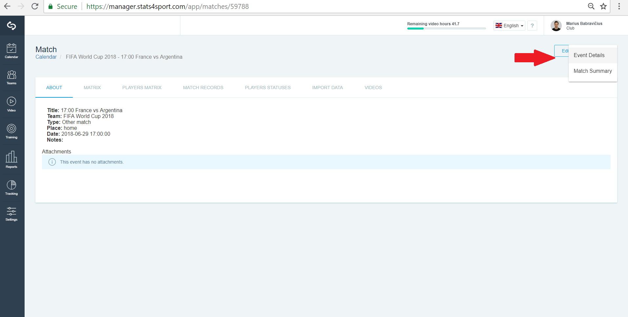Open the English language dropdown
628x317 pixels.
point(509,26)
